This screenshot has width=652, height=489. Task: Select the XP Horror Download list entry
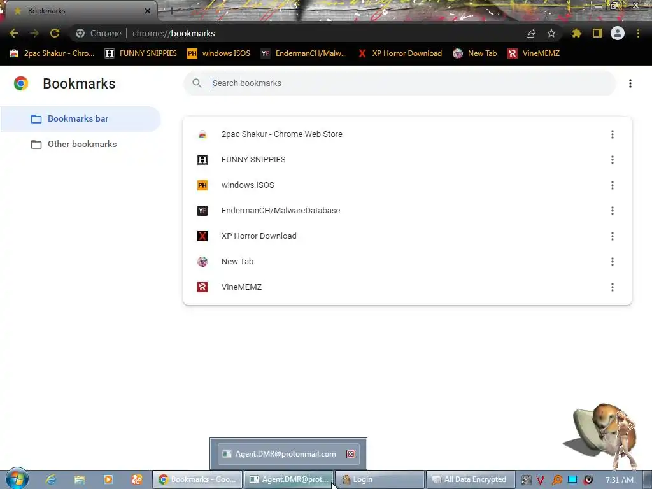407,236
